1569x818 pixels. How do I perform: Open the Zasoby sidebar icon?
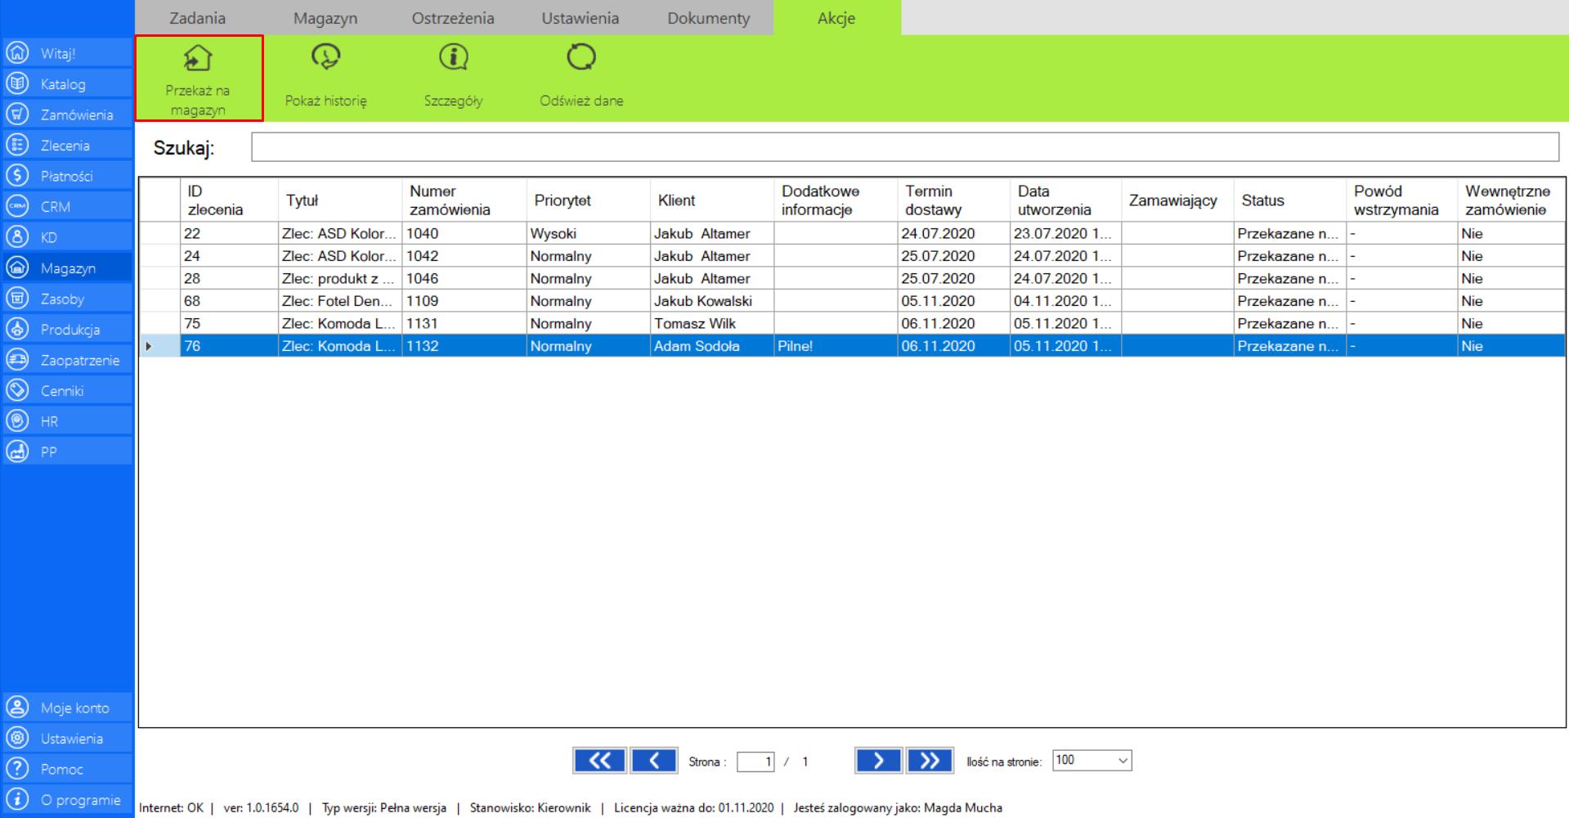[17, 299]
